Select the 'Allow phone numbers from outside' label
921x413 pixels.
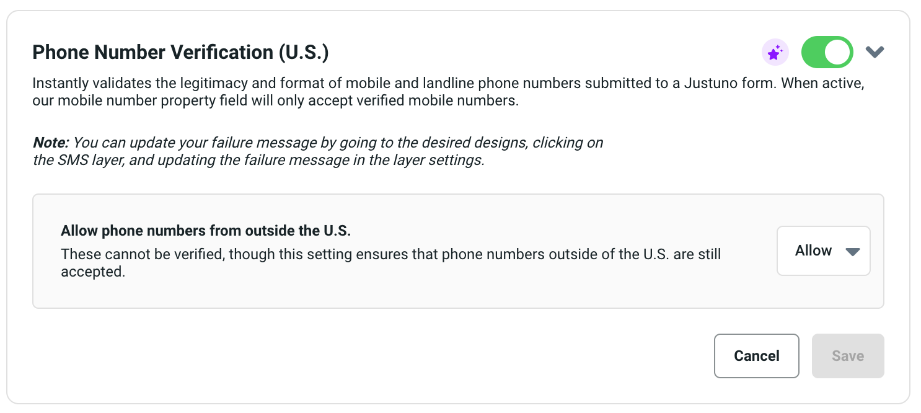click(x=206, y=231)
